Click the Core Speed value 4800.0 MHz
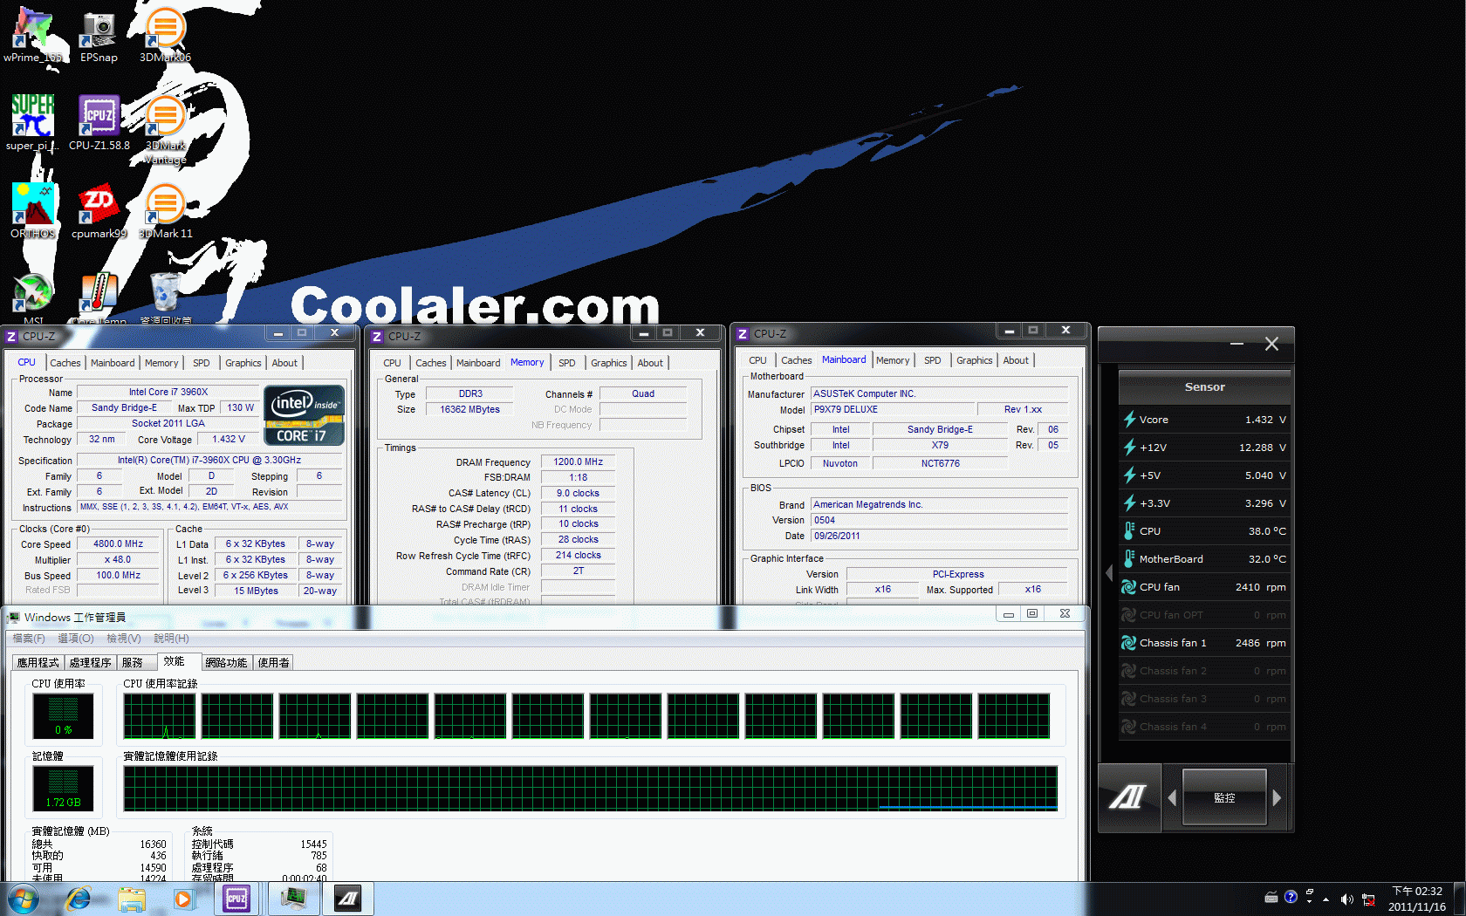Viewport: 1466px width, 916px height. coord(119,543)
